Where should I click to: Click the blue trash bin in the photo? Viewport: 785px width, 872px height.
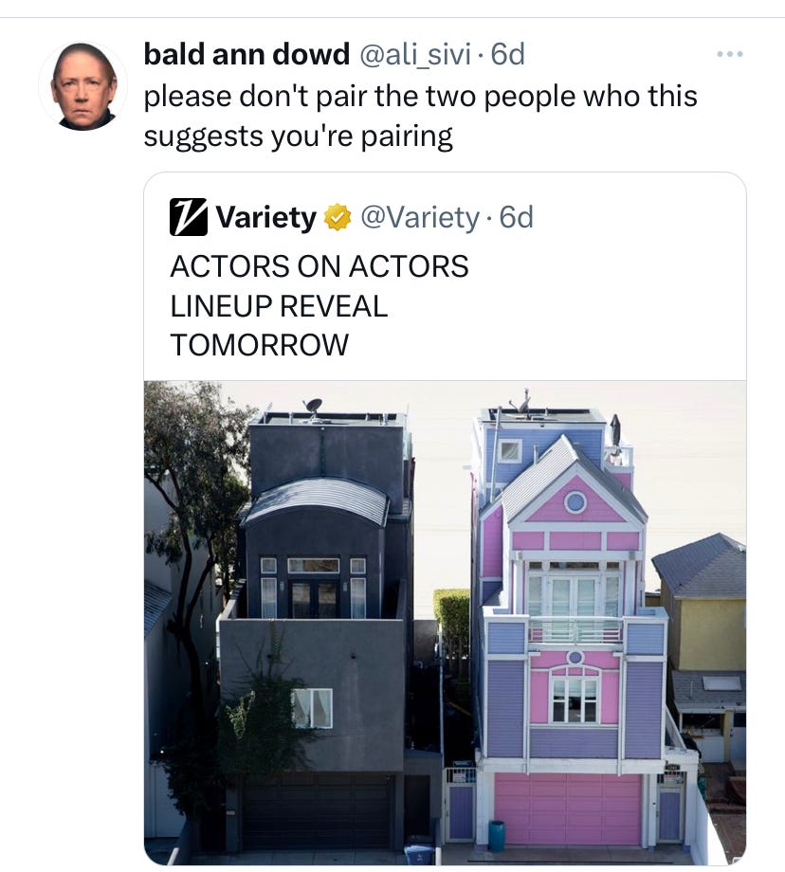(496, 836)
